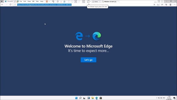Open File Explorer from taskbar
Screen dimensions: 177x100
click(93, 98)
